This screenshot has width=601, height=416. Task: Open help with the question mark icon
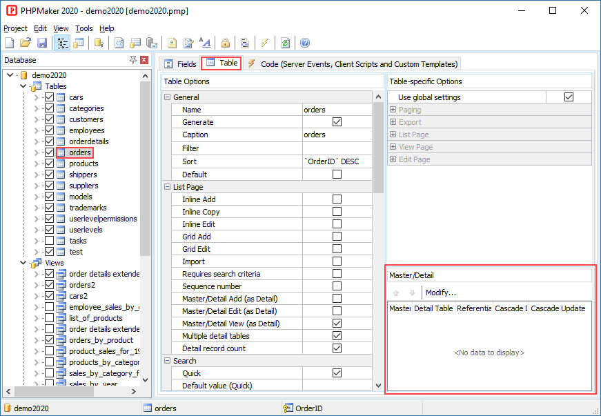(x=305, y=43)
